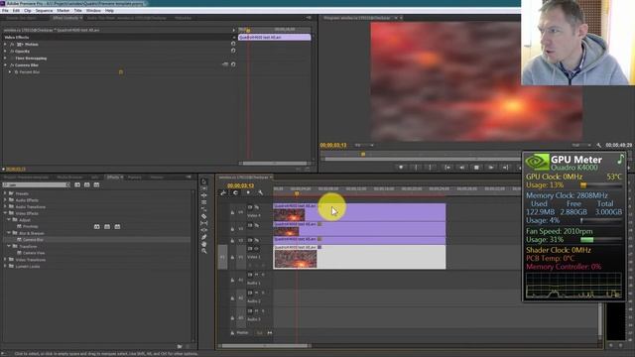Reset the Camera Blur effect
The width and height of the screenshot is (635, 357).
point(233,64)
